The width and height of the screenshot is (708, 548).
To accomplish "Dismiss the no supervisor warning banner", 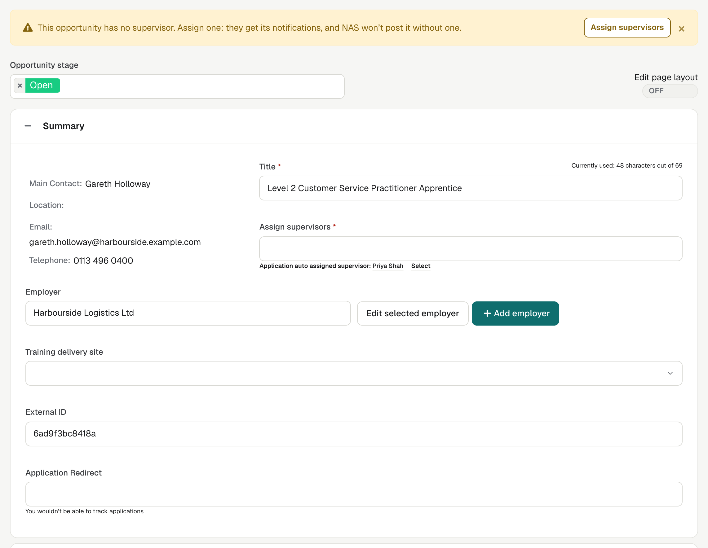I will pyautogui.click(x=681, y=29).
